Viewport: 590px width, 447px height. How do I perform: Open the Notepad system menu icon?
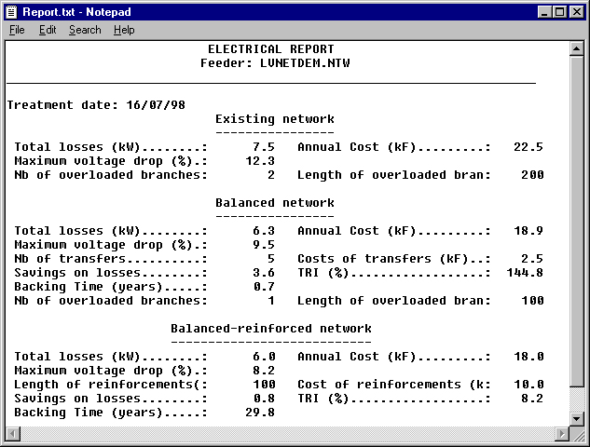[12, 11]
